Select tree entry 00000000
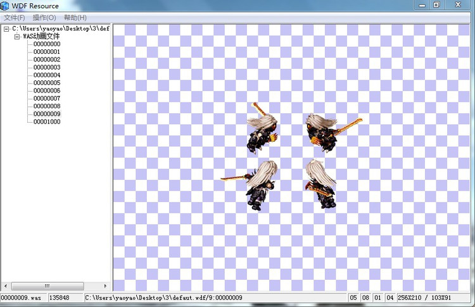 47,44
